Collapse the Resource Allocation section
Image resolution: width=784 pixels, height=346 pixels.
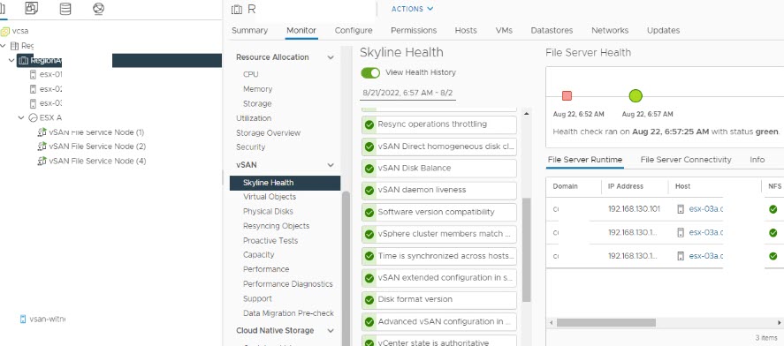click(331, 57)
